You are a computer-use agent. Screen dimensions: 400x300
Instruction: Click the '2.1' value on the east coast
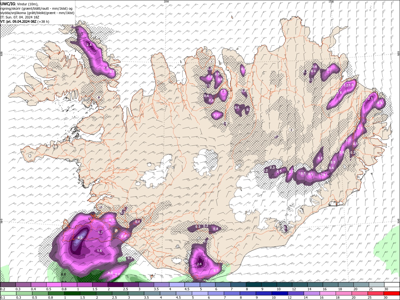coord(371,98)
